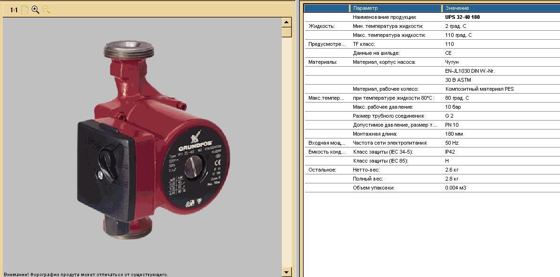Select the Объем упаковки: parameter
This screenshot has height=277, width=560.
[373, 188]
